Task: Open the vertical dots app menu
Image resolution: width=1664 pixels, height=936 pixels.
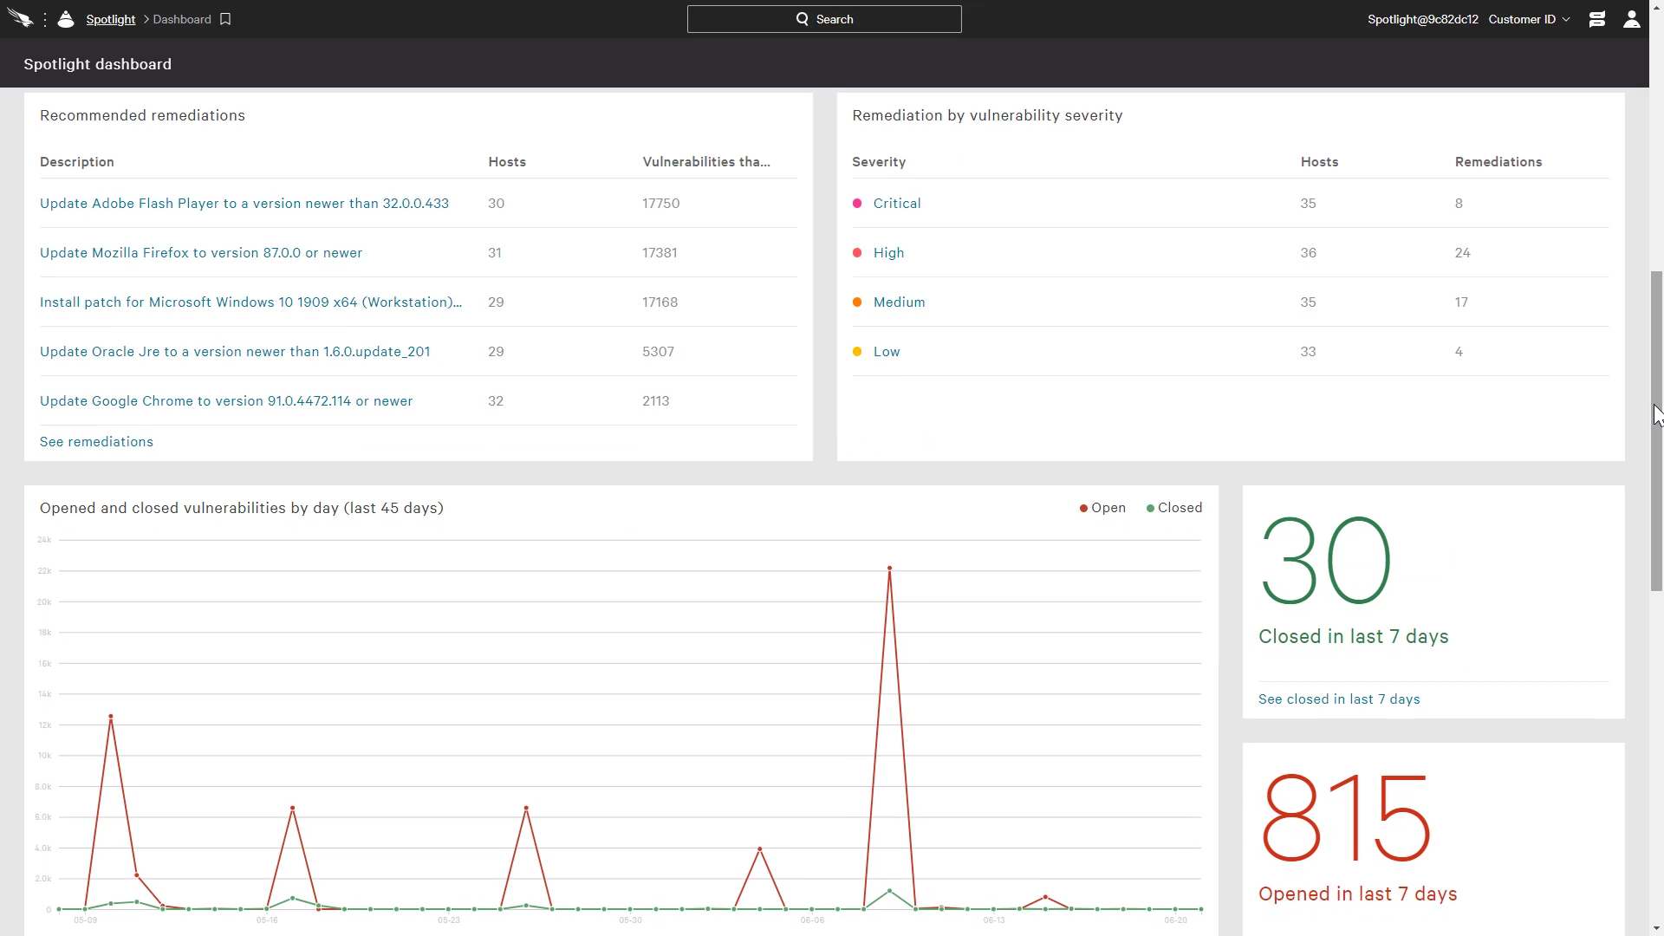Action: pos(45,19)
